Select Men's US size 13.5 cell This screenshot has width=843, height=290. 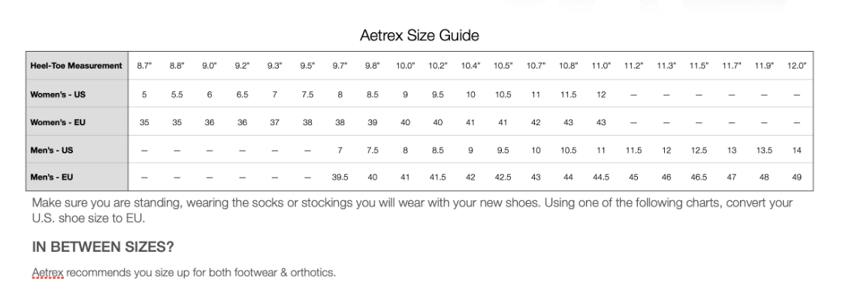pyautogui.click(x=764, y=151)
